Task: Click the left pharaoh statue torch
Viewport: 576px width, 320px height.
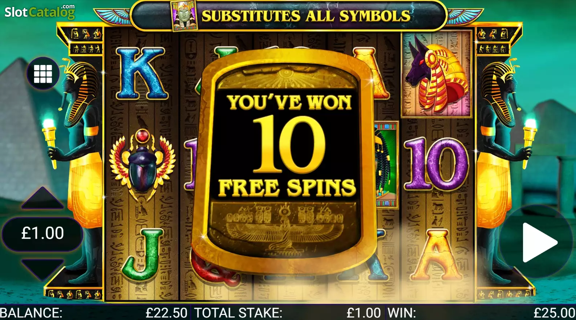Action: pyautogui.click(x=49, y=141)
